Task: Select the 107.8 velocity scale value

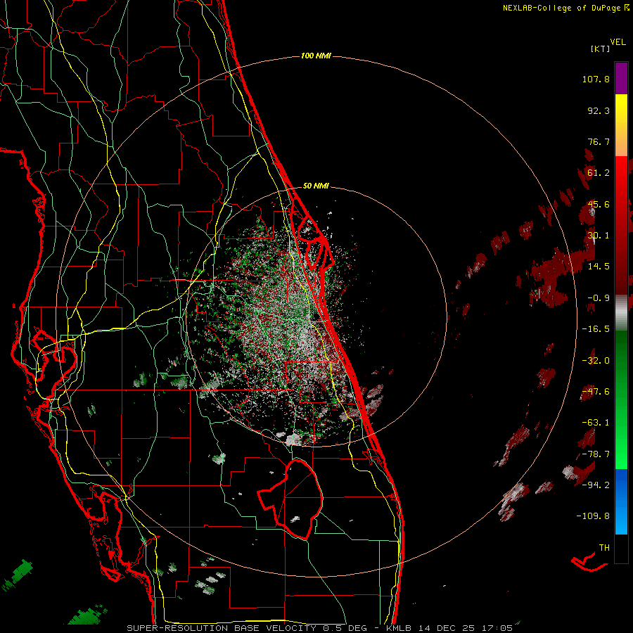Action: pos(596,79)
